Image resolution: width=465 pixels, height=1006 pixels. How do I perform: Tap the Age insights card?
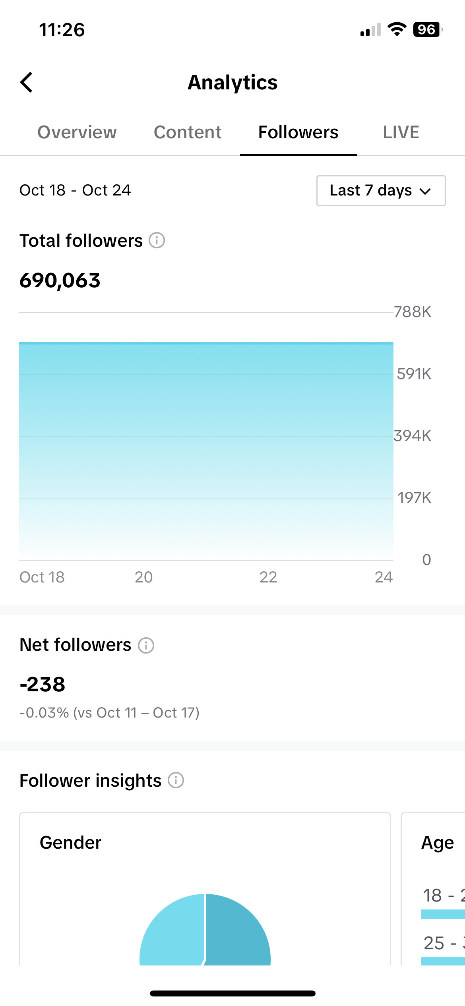(433, 889)
